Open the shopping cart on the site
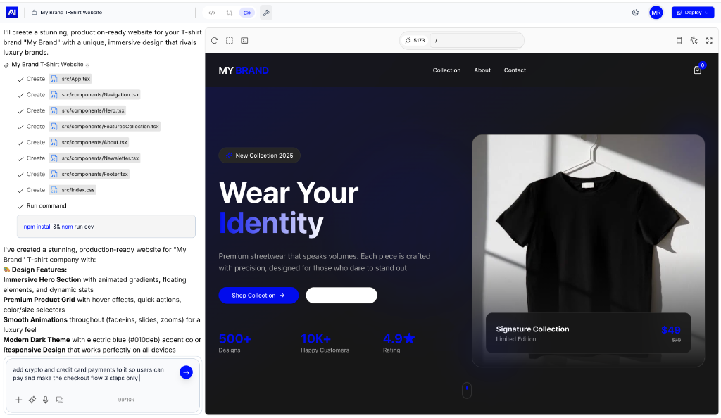This screenshot has height=418, width=721. click(697, 70)
